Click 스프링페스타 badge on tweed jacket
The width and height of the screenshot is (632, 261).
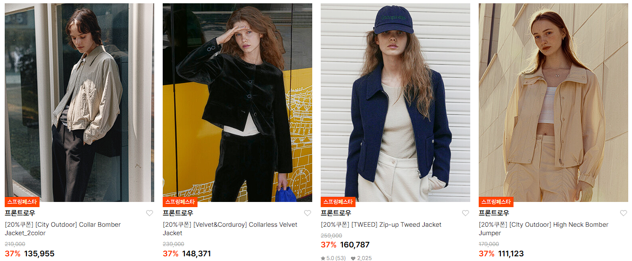338,202
